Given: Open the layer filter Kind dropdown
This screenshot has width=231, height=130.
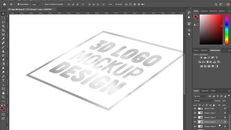Looking at the screenshot, I should coord(200,96).
